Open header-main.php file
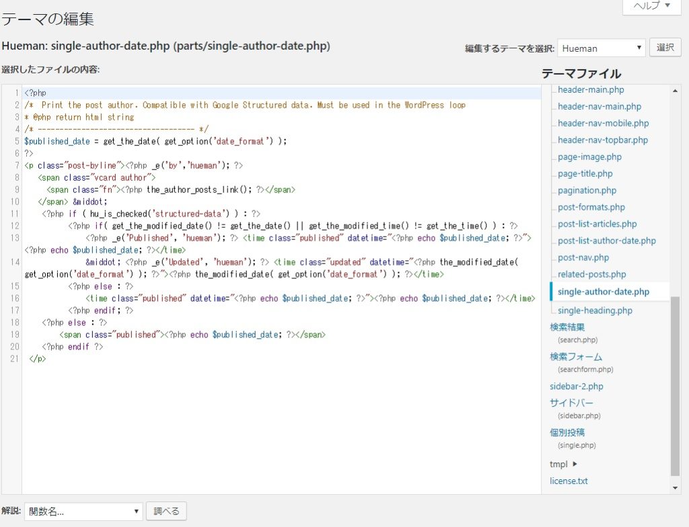Screen dimensions: 689x527 590,89
